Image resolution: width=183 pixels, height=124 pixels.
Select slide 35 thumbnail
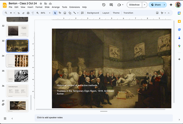click(17, 76)
